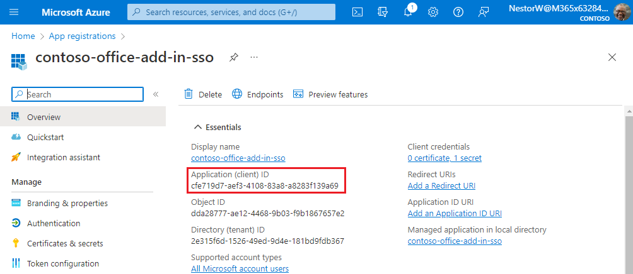
Task: Click the Endpoints globe icon
Action: pos(237,94)
